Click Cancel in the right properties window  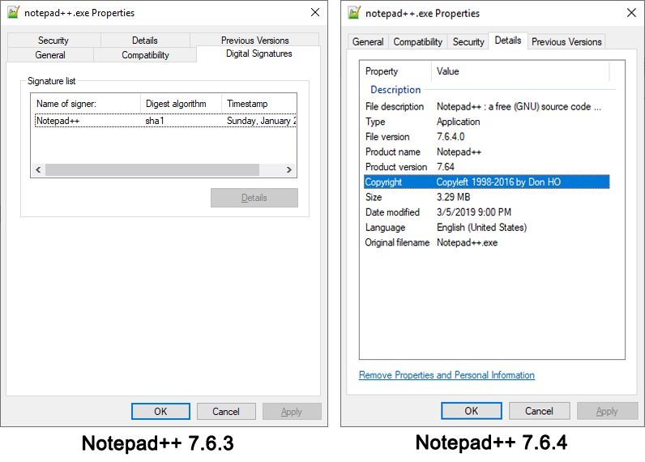click(539, 411)
